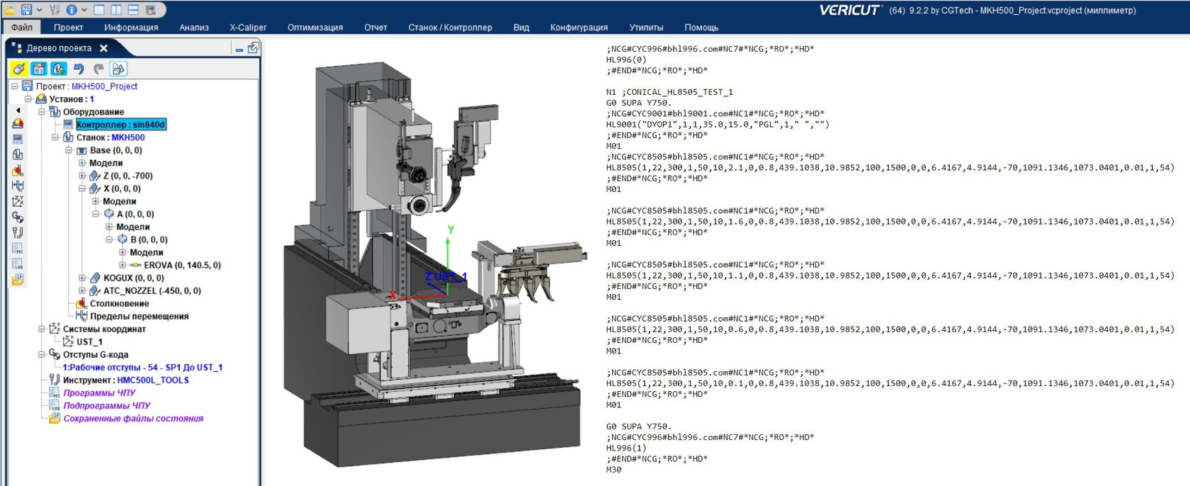1190x486 pixels.
Task: Click travel limits icon in side strip
Action: [18, 186]
